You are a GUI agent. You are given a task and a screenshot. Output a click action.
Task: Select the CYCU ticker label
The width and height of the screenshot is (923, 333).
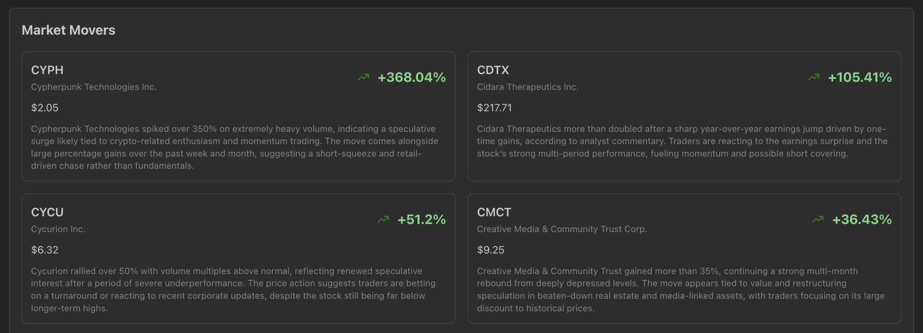[47, 212]
